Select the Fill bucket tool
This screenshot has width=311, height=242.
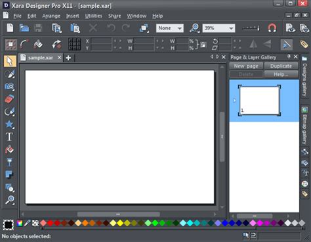[10, 149]
